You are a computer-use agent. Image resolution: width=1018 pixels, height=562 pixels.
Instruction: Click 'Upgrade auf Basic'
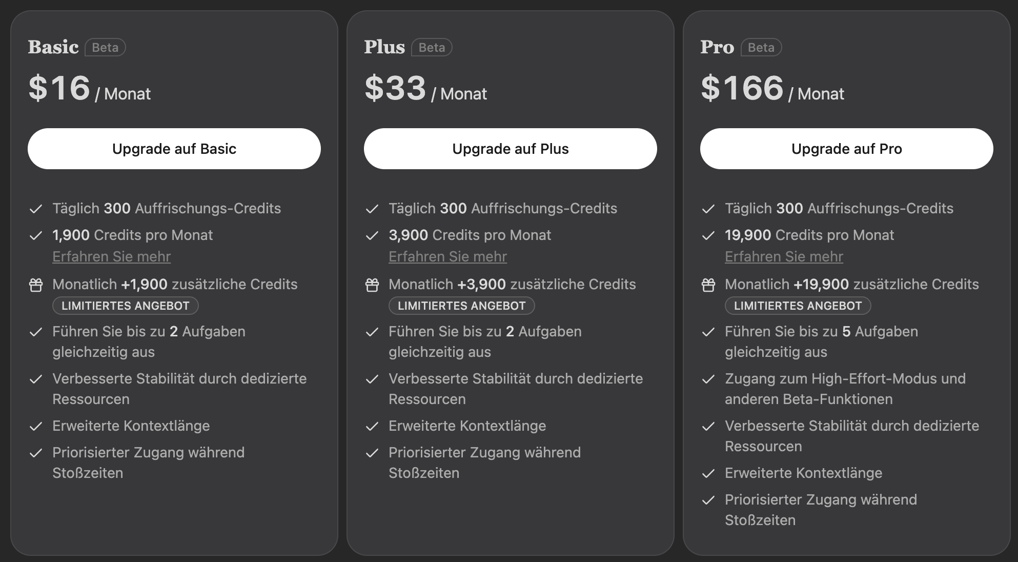[x=174, y=149]
